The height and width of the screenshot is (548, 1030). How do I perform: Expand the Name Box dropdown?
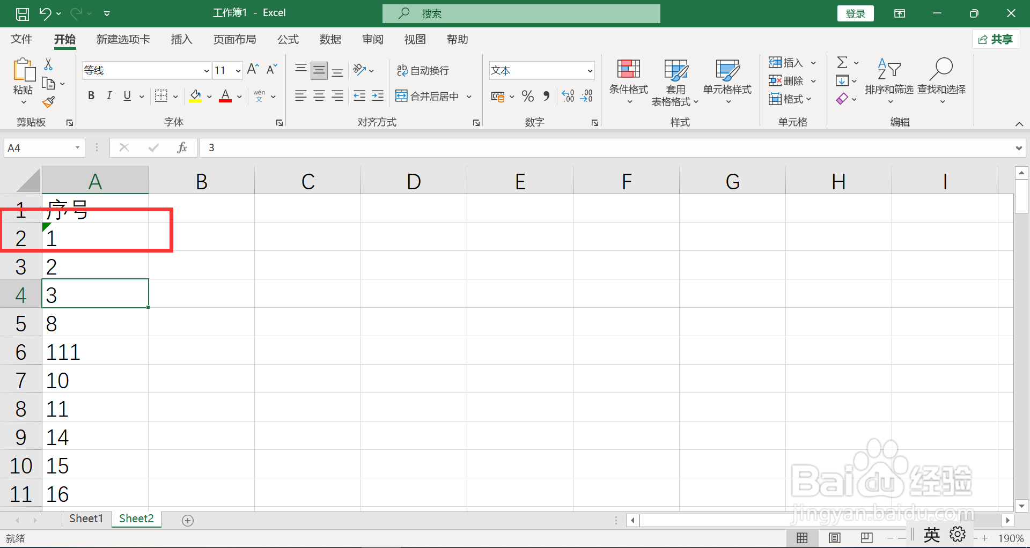pyautogui.click(x=78, y=147)
